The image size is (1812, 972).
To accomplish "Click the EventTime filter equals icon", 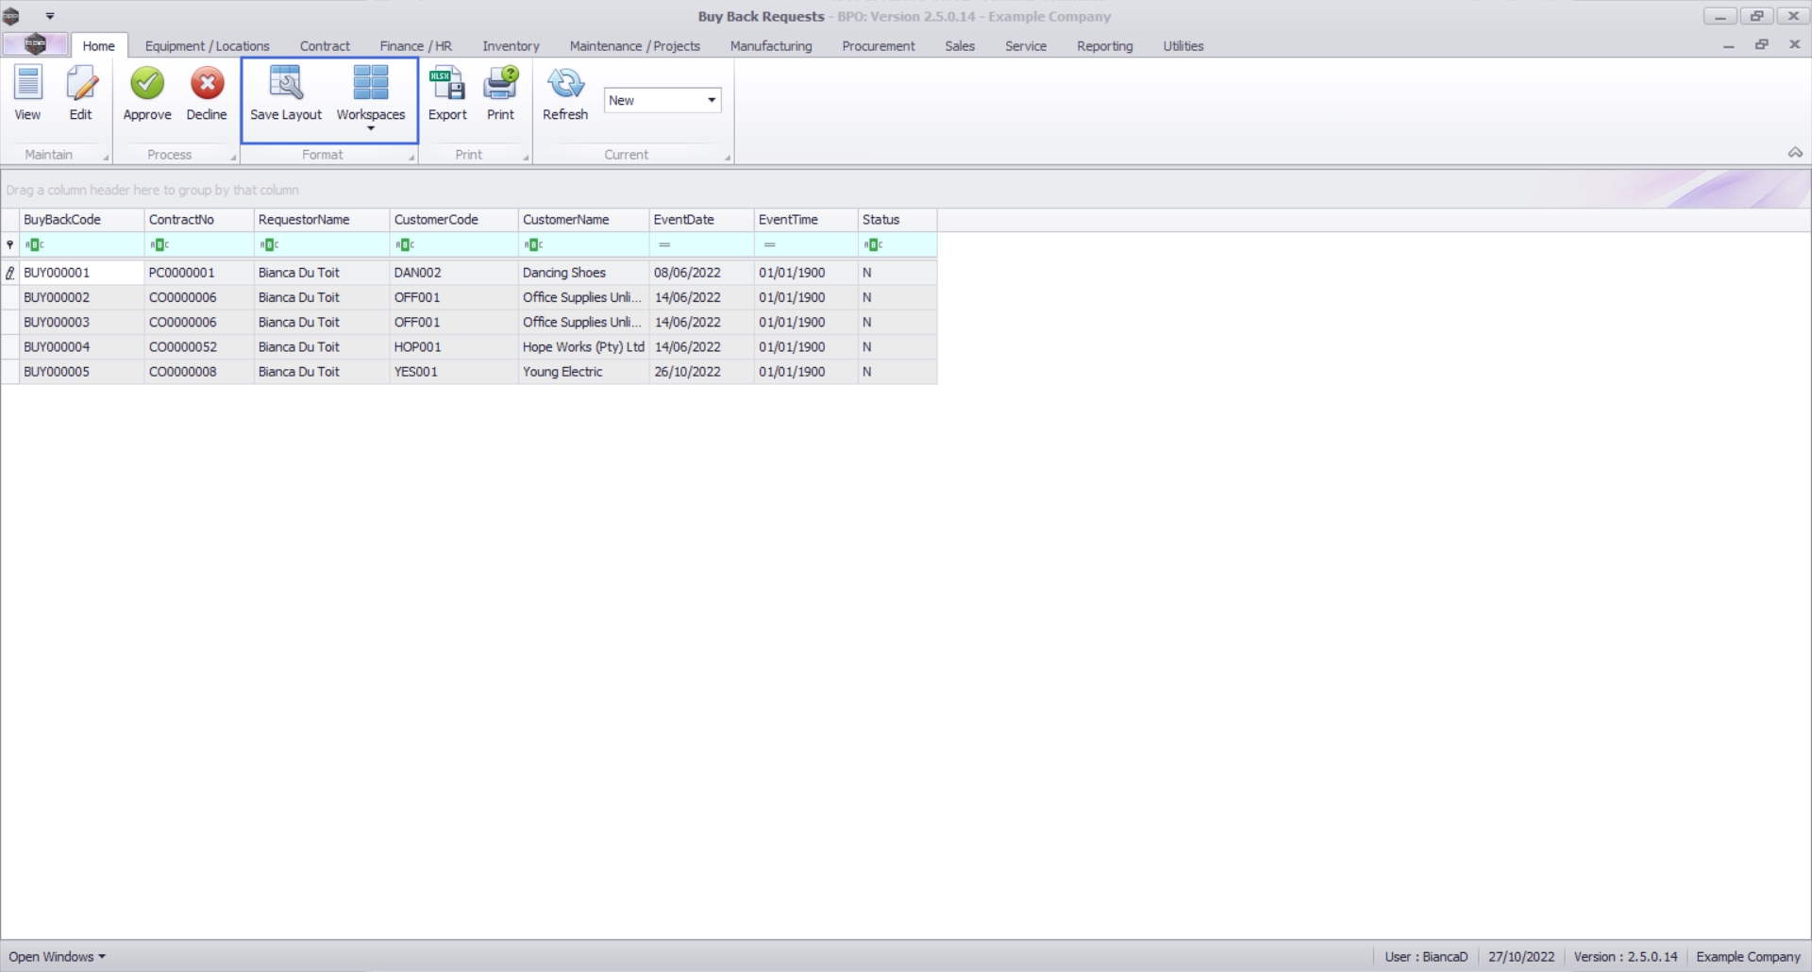I will tap(769, 244).
